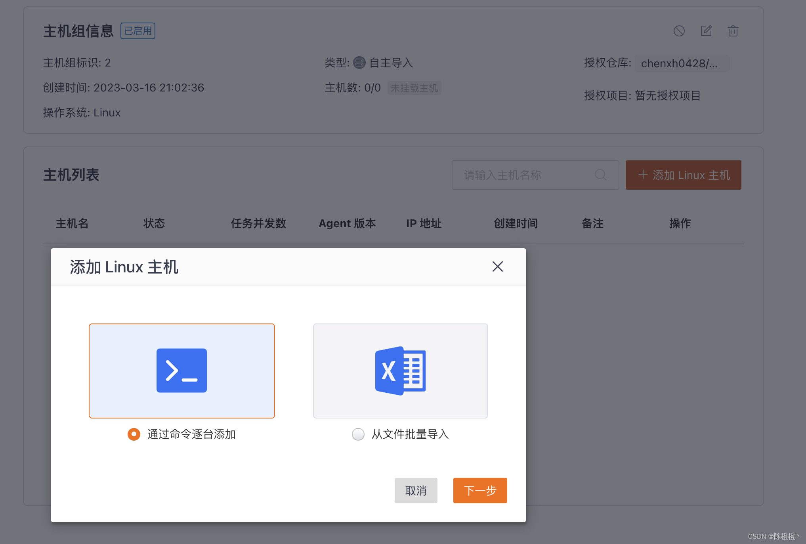
Task: Close the Add Linux host dialog
Action: (x=497, y=266)
